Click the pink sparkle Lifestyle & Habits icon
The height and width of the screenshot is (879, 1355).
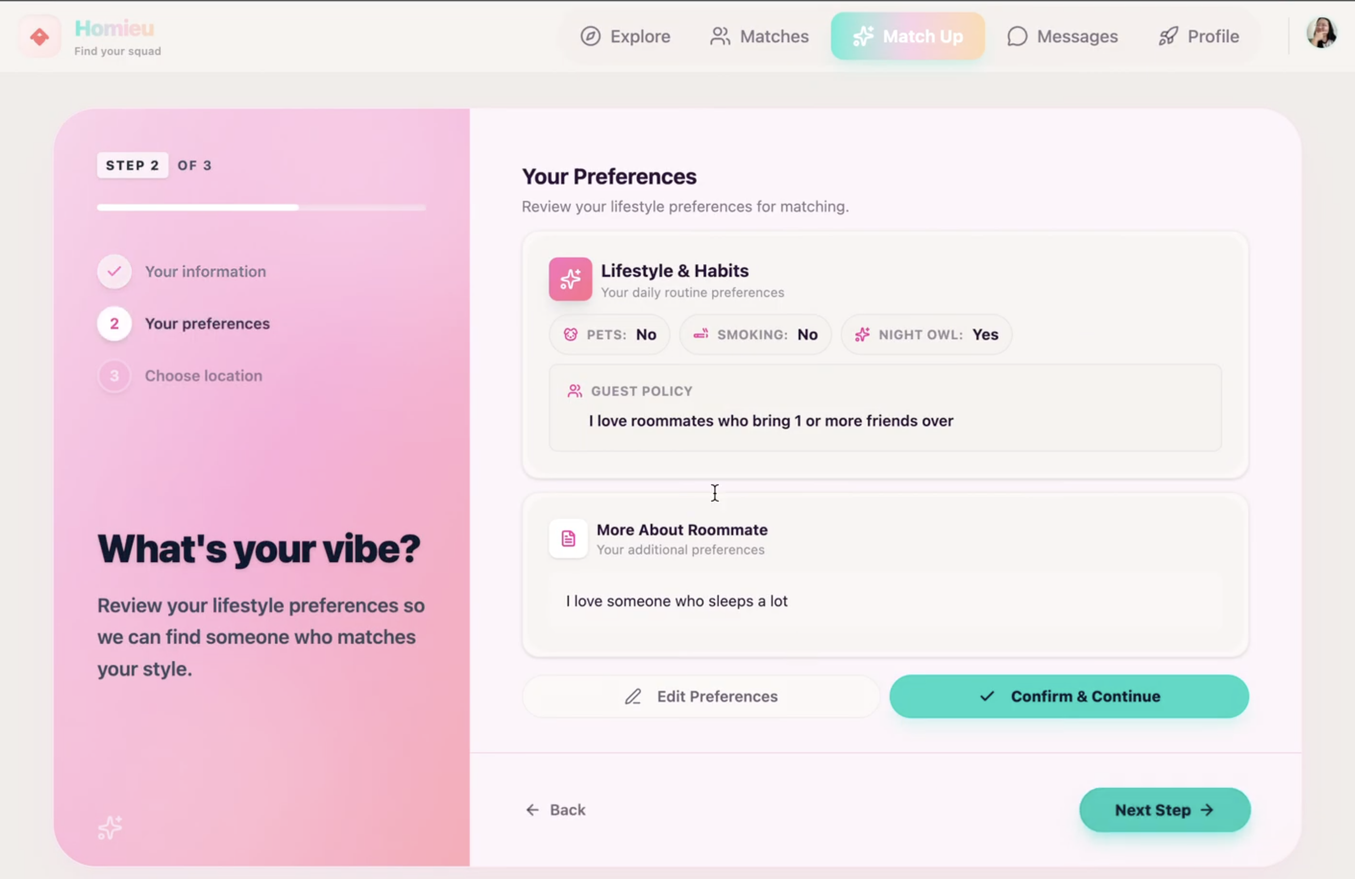click(x=570, y=279)
